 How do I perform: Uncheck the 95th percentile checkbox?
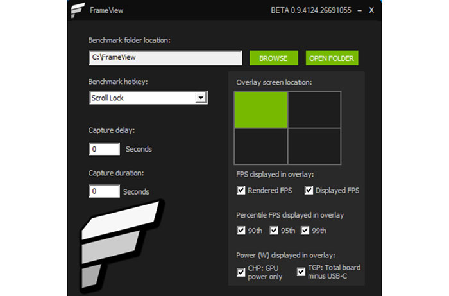pyautogui.click(x=274, y=231)
